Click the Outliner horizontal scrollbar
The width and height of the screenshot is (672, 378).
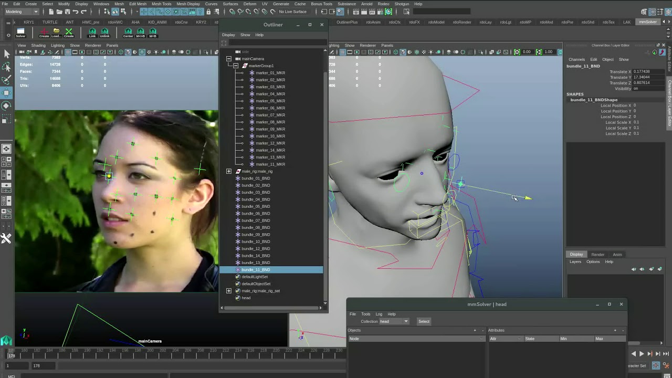272,308
